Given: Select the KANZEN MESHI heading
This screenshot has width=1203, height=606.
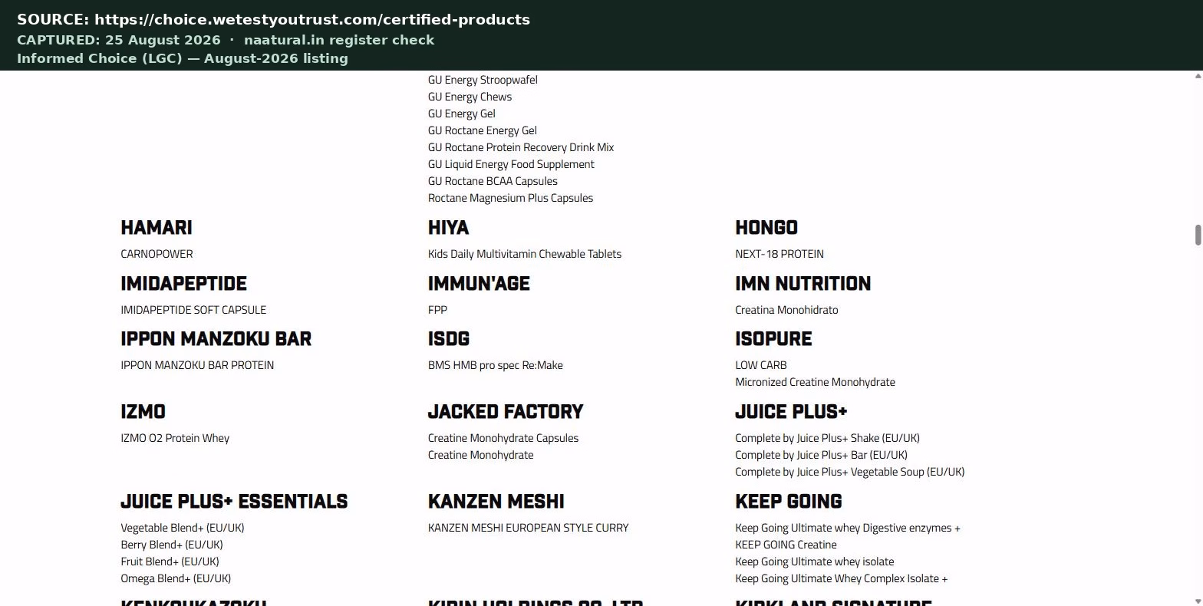Looking at the screenshot, I should pyautogui.click(x=496, y=502).
